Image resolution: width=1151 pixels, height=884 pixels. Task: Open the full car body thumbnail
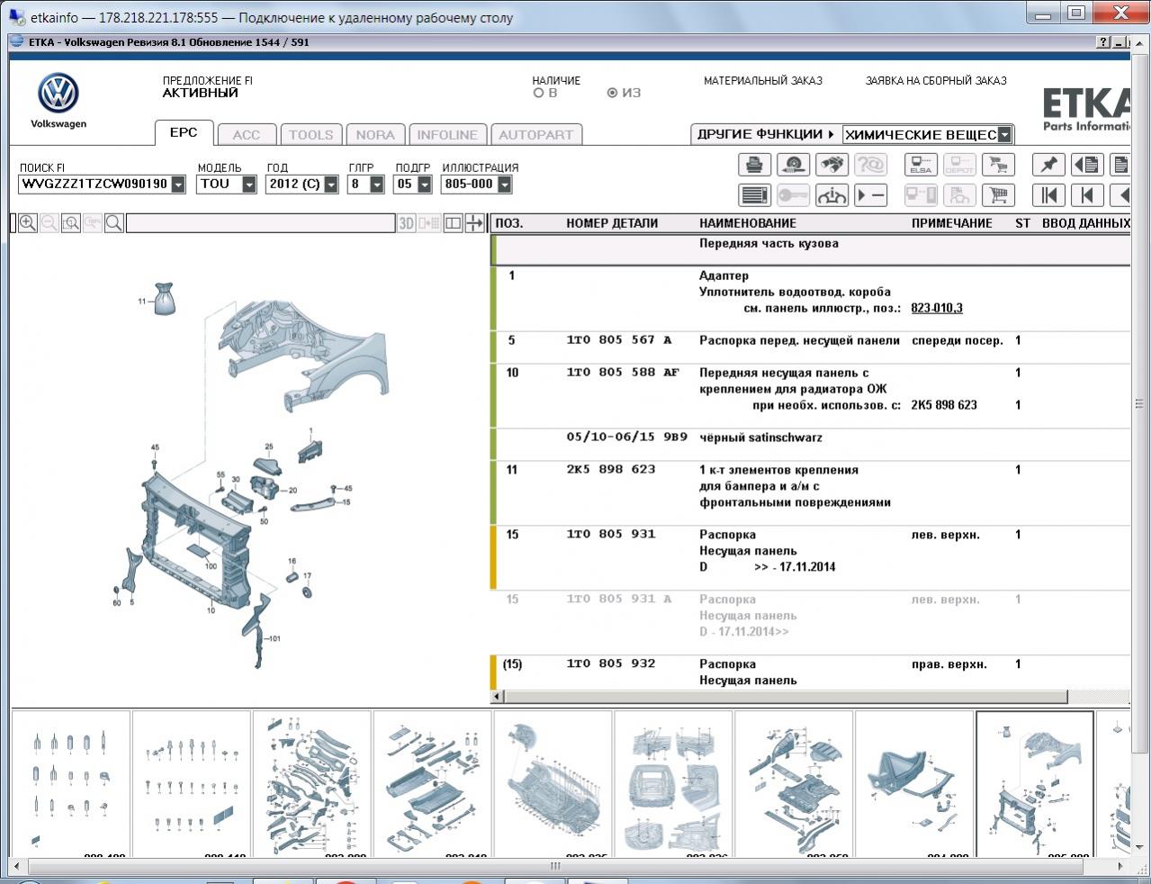553,783
